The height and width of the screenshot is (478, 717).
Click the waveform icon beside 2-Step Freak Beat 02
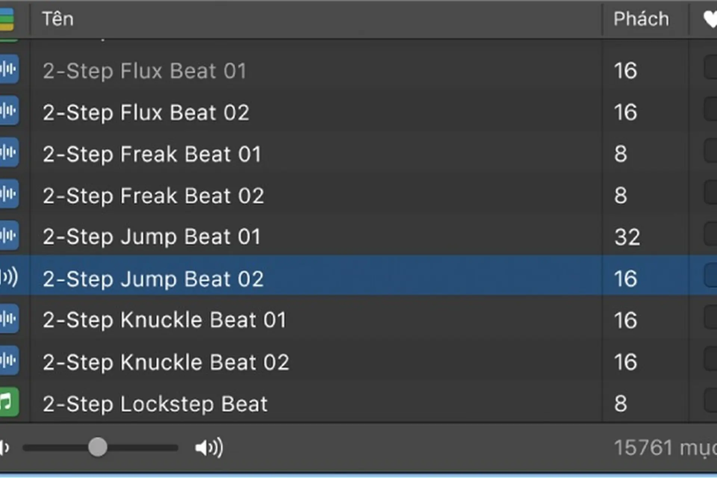[9, 194]
